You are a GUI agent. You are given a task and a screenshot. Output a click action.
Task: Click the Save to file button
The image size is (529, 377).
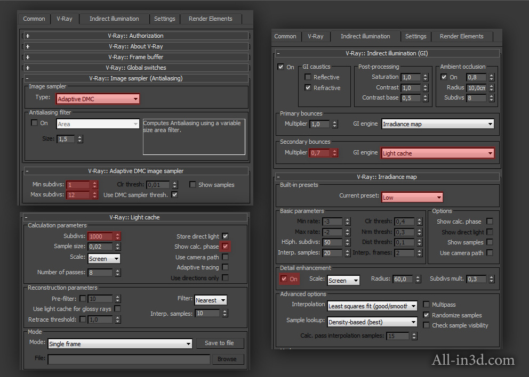pos(219,343)
